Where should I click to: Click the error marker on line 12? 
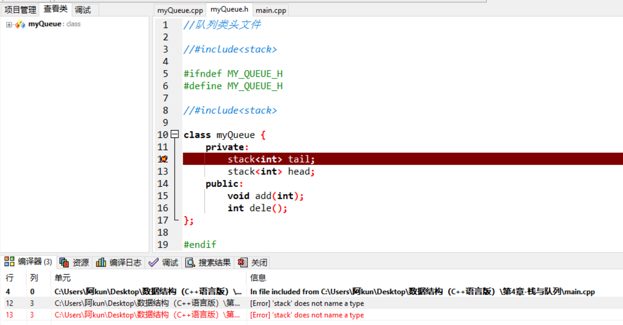(163, 159)
